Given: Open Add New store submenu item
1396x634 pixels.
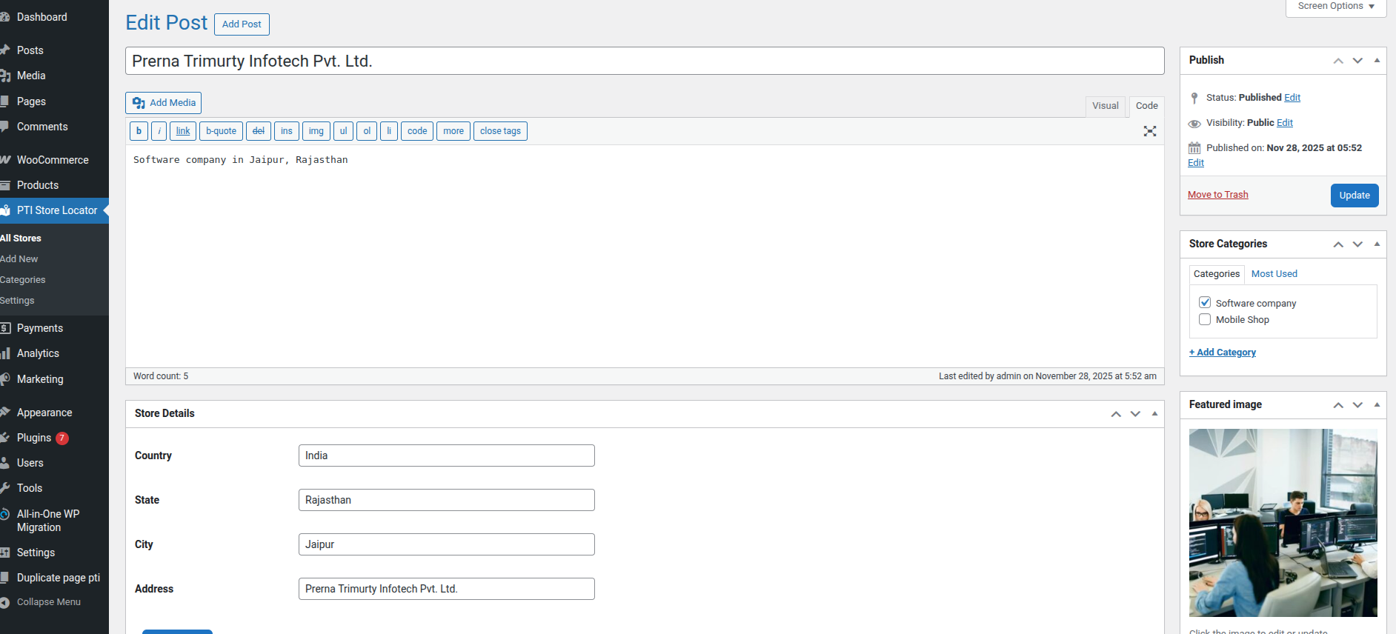Looking at the screenshot, I should coord(19,259).
